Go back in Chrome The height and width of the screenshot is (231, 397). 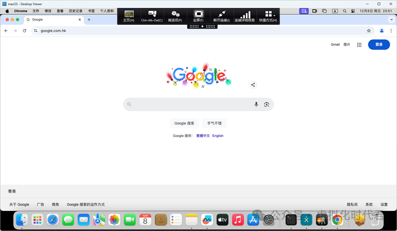pos(6,31)
